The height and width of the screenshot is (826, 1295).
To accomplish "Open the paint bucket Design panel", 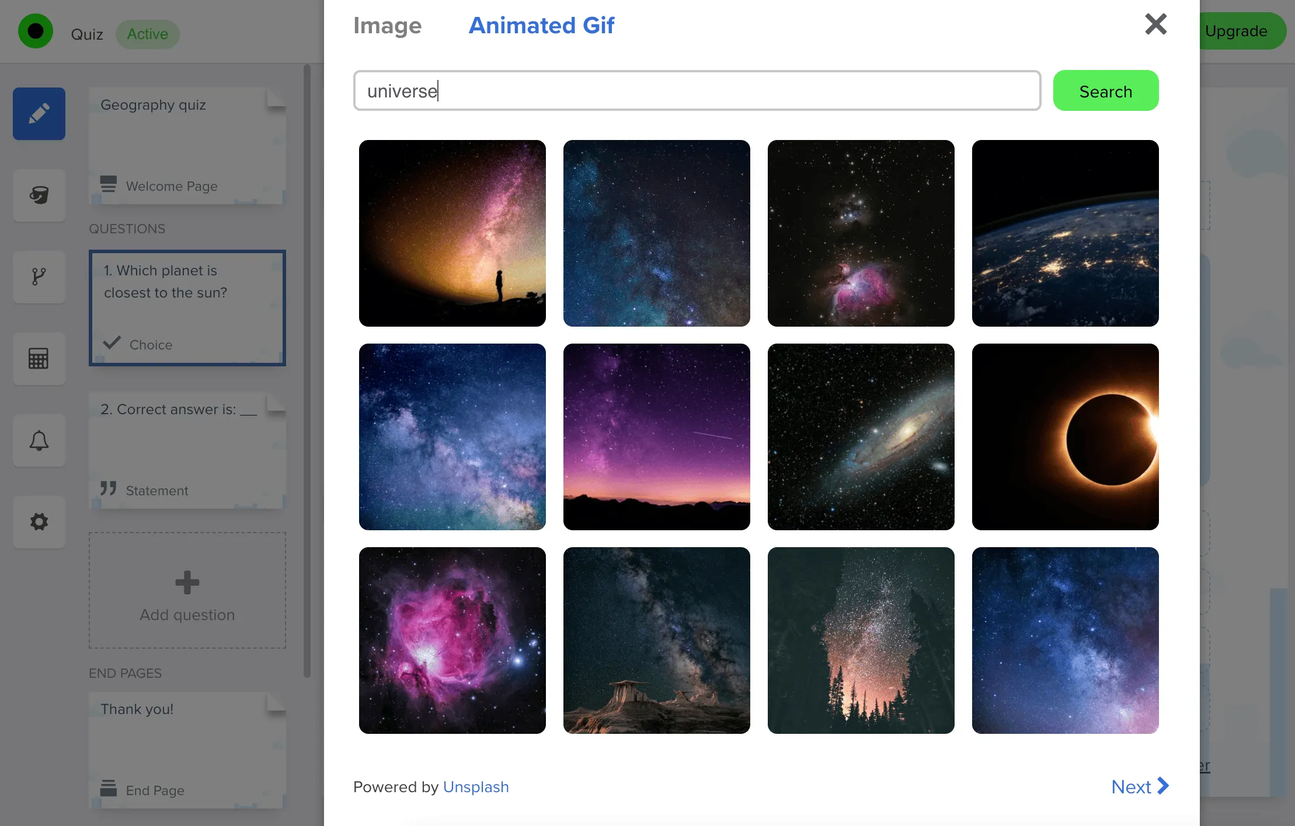I will coord(39,195).
